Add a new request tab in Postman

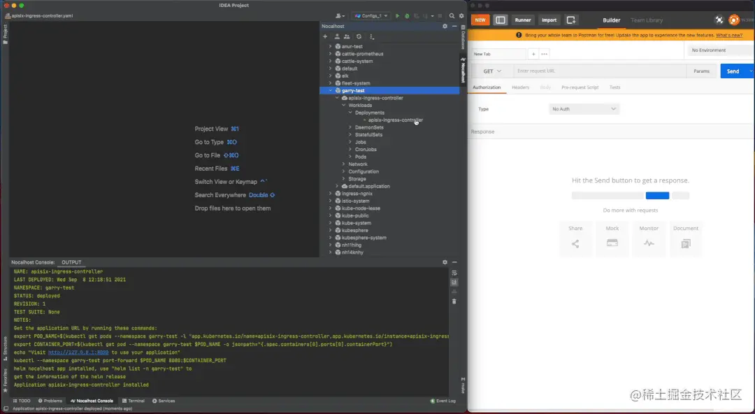tap(533, 54)
